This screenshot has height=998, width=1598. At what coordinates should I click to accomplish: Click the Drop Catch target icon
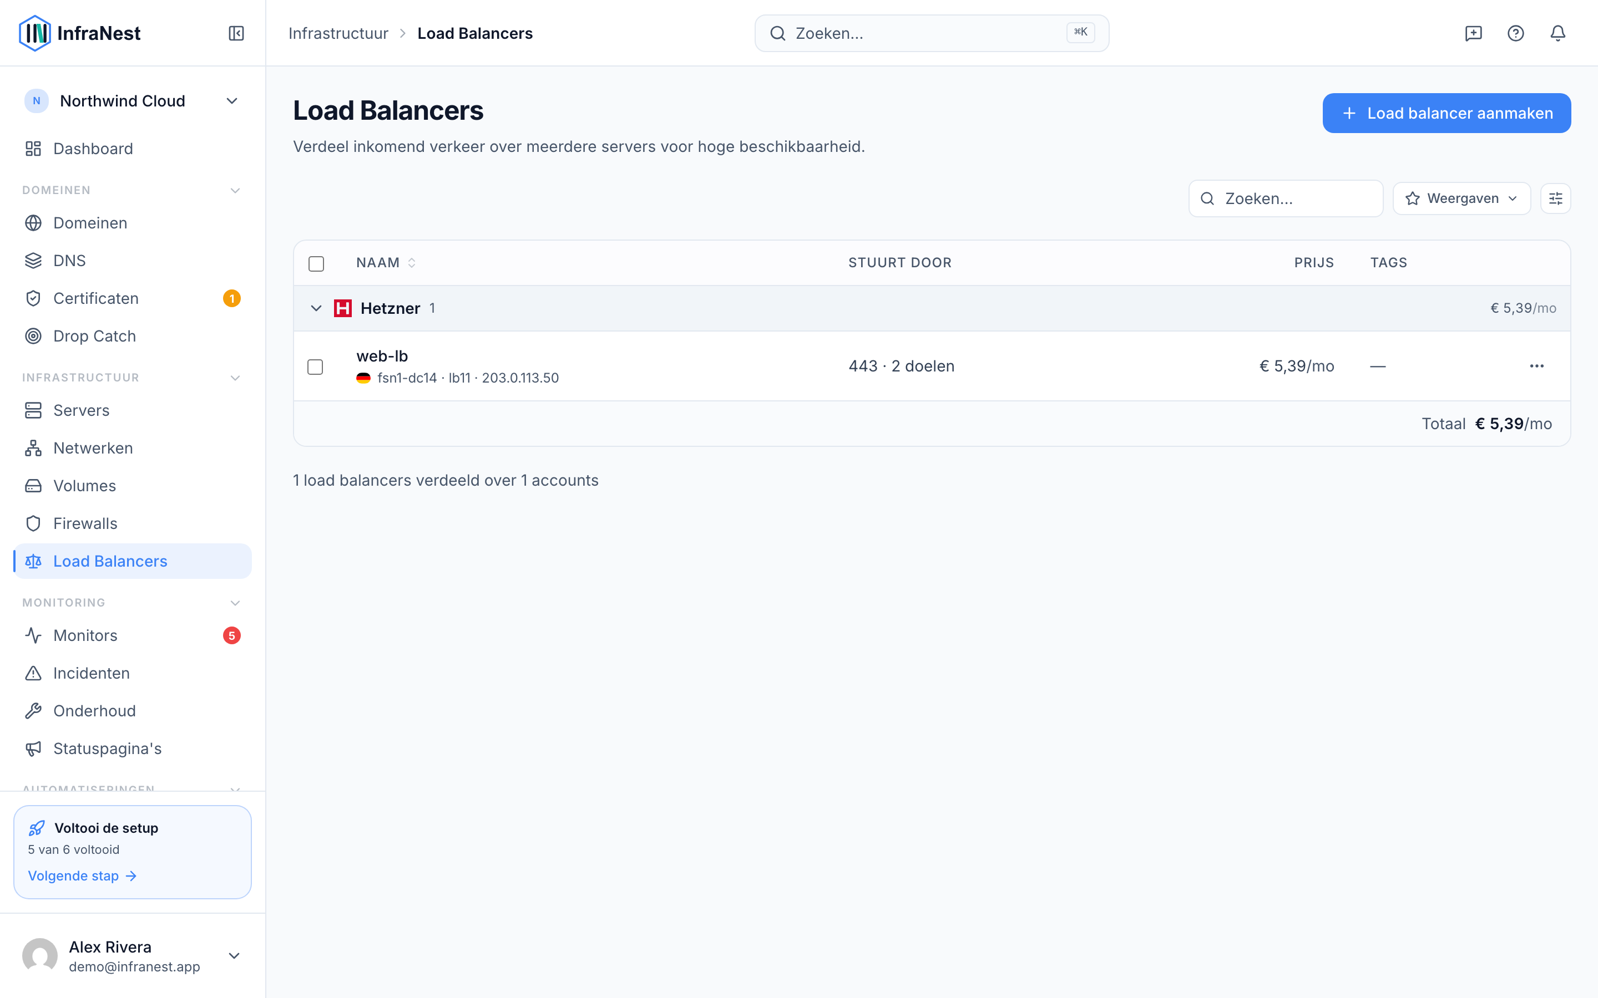pos(33,336)
